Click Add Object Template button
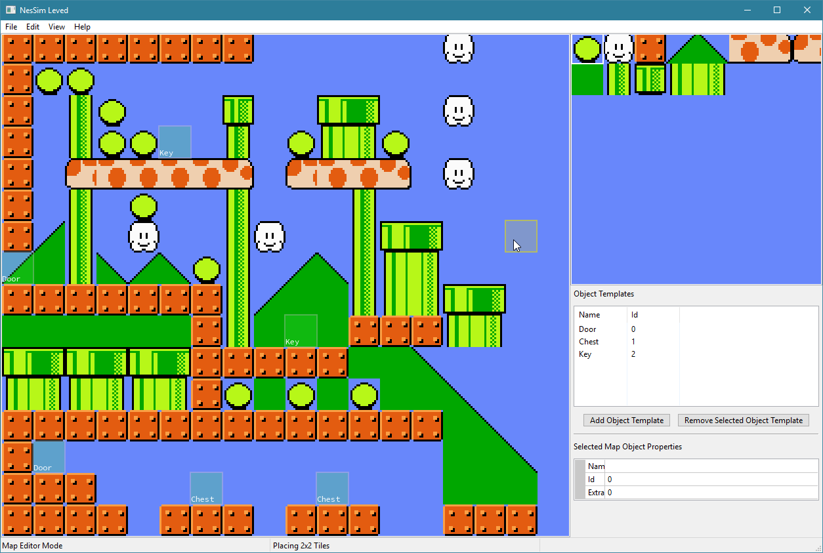 pos(627,420)
